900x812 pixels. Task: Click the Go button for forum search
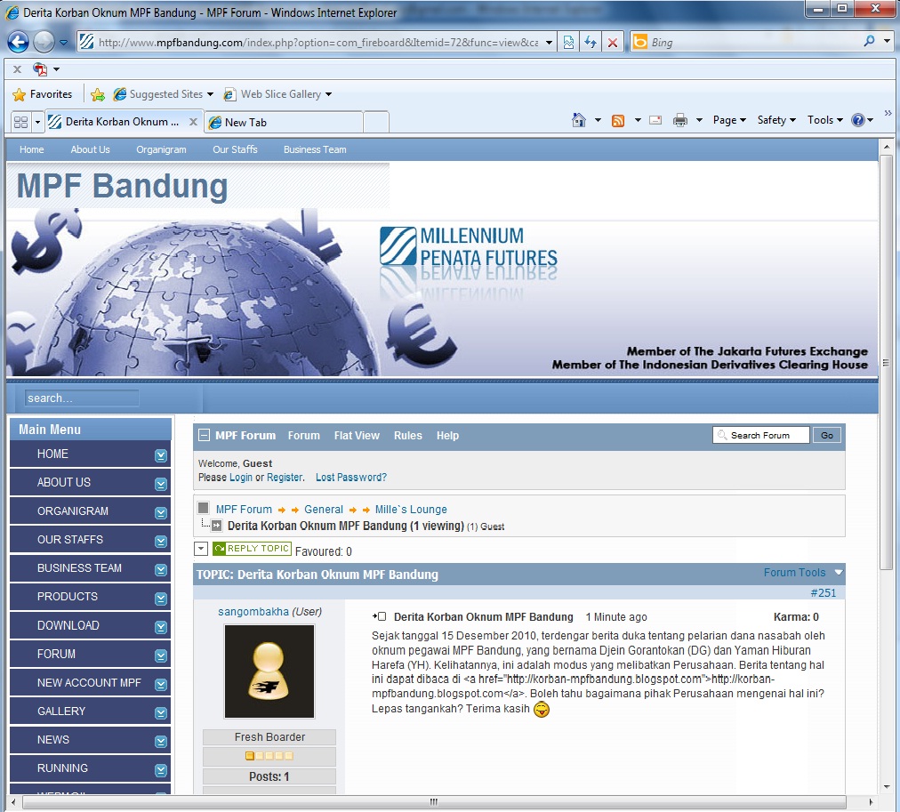click(x=826, y=436)
